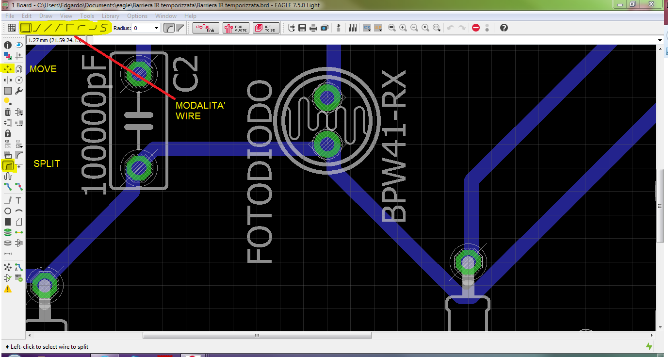This screenshot has height=357, width=668.
Task: Open the Options menu
Action: [137, 16]
